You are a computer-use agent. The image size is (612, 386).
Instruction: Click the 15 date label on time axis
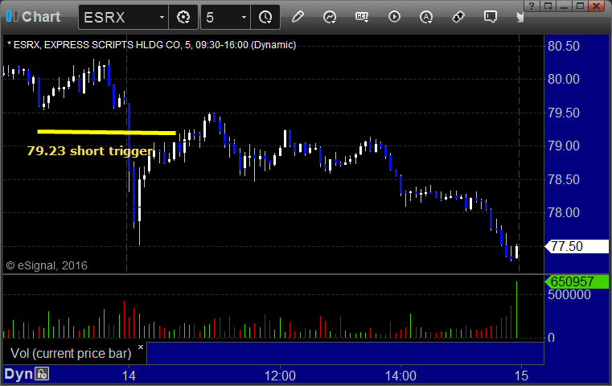(x=521, y=376)
